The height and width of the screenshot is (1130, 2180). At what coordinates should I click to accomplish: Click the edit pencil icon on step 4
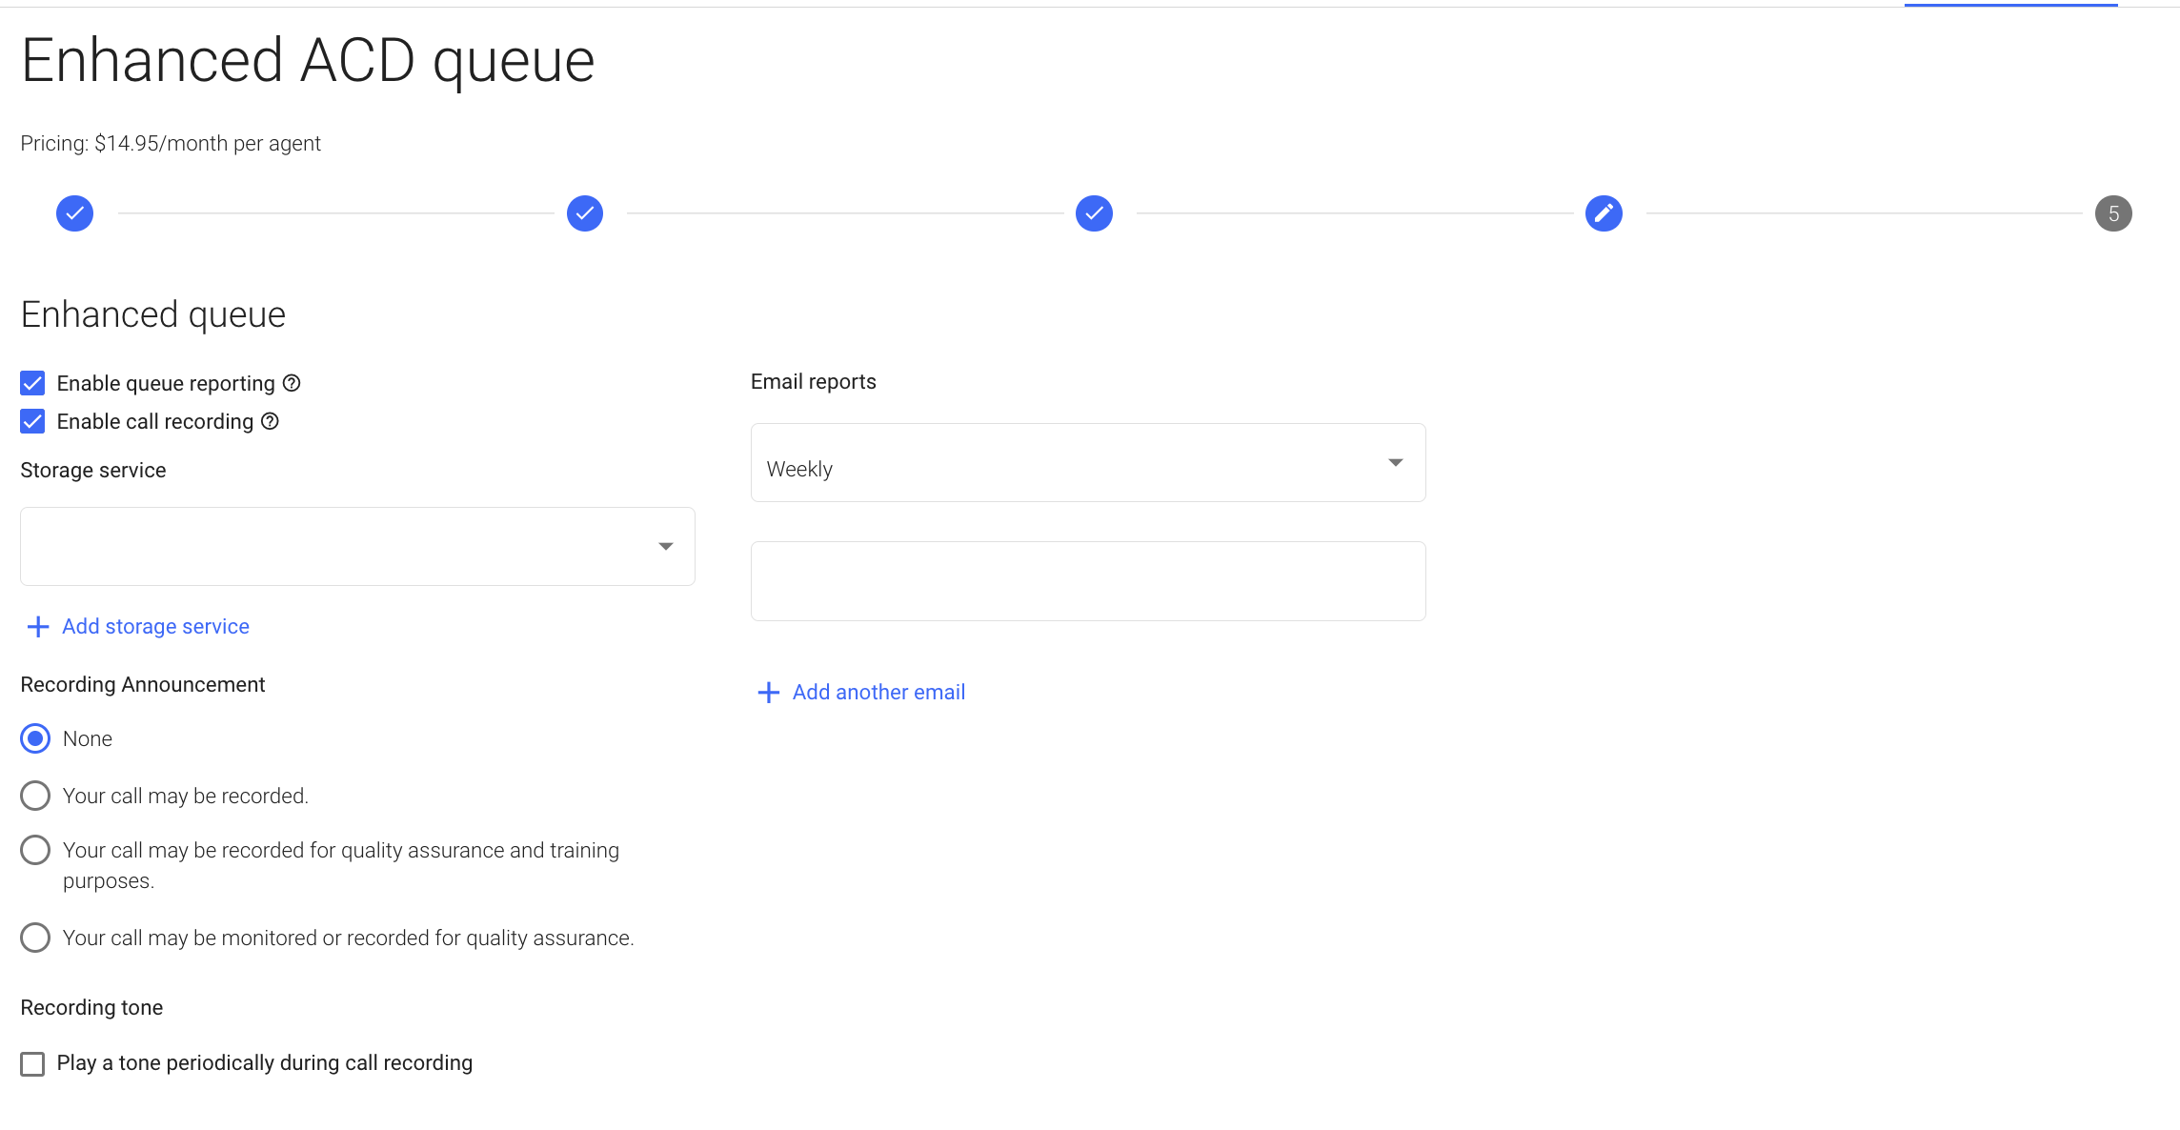[1604, 212]
